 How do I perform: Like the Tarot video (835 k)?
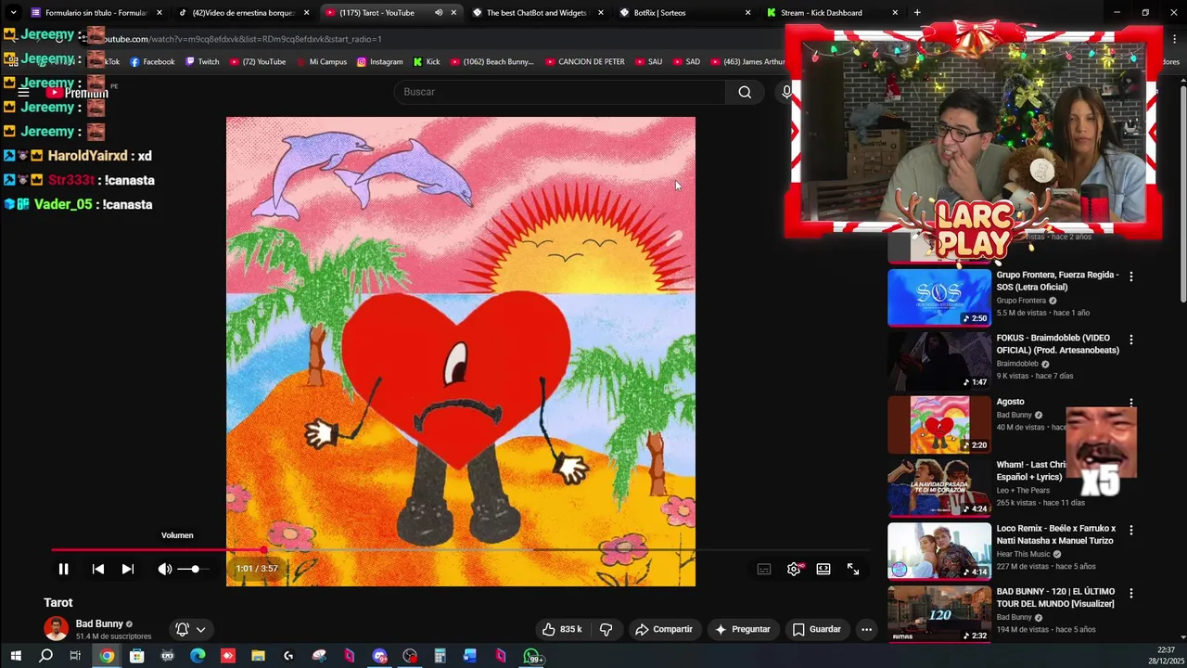562,629
